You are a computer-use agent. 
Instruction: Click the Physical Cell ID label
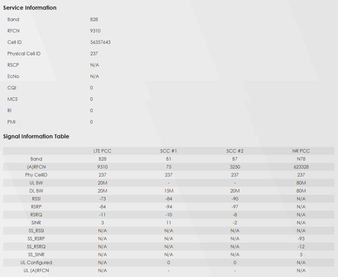point(24,53)
